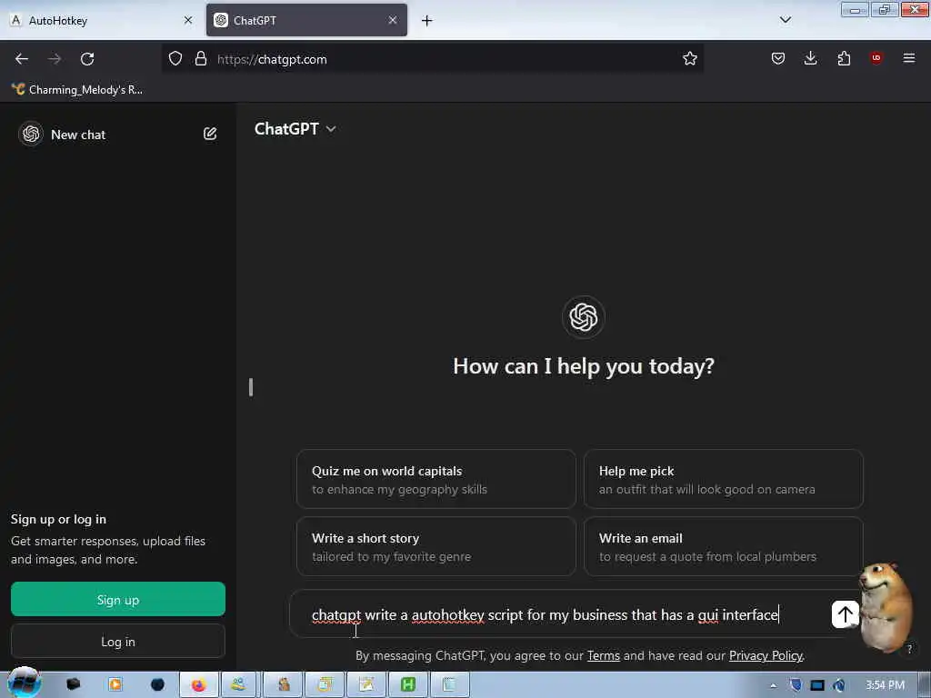This screenshot has height=698, width=931.
Task: Choose the Help me pick outfit suggestion
Action: [723, 479]
